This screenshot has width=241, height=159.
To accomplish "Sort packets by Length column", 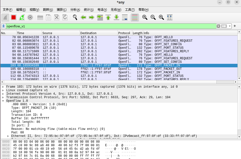I will point(138,33).
